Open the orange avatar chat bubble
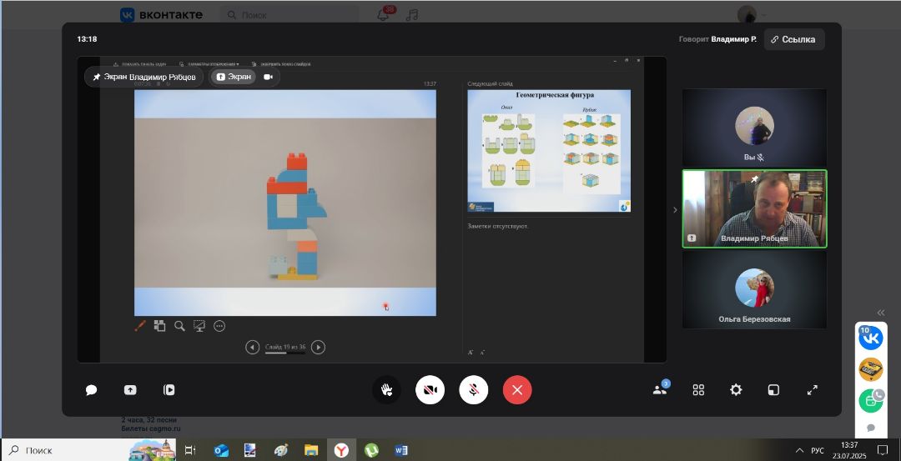This screenshot has width=901, height=461. (x=870, y=369)
